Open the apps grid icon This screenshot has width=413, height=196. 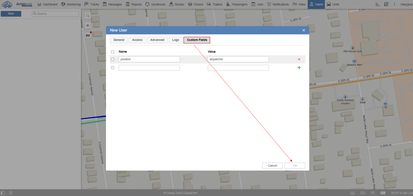click(x=386, y=4)
